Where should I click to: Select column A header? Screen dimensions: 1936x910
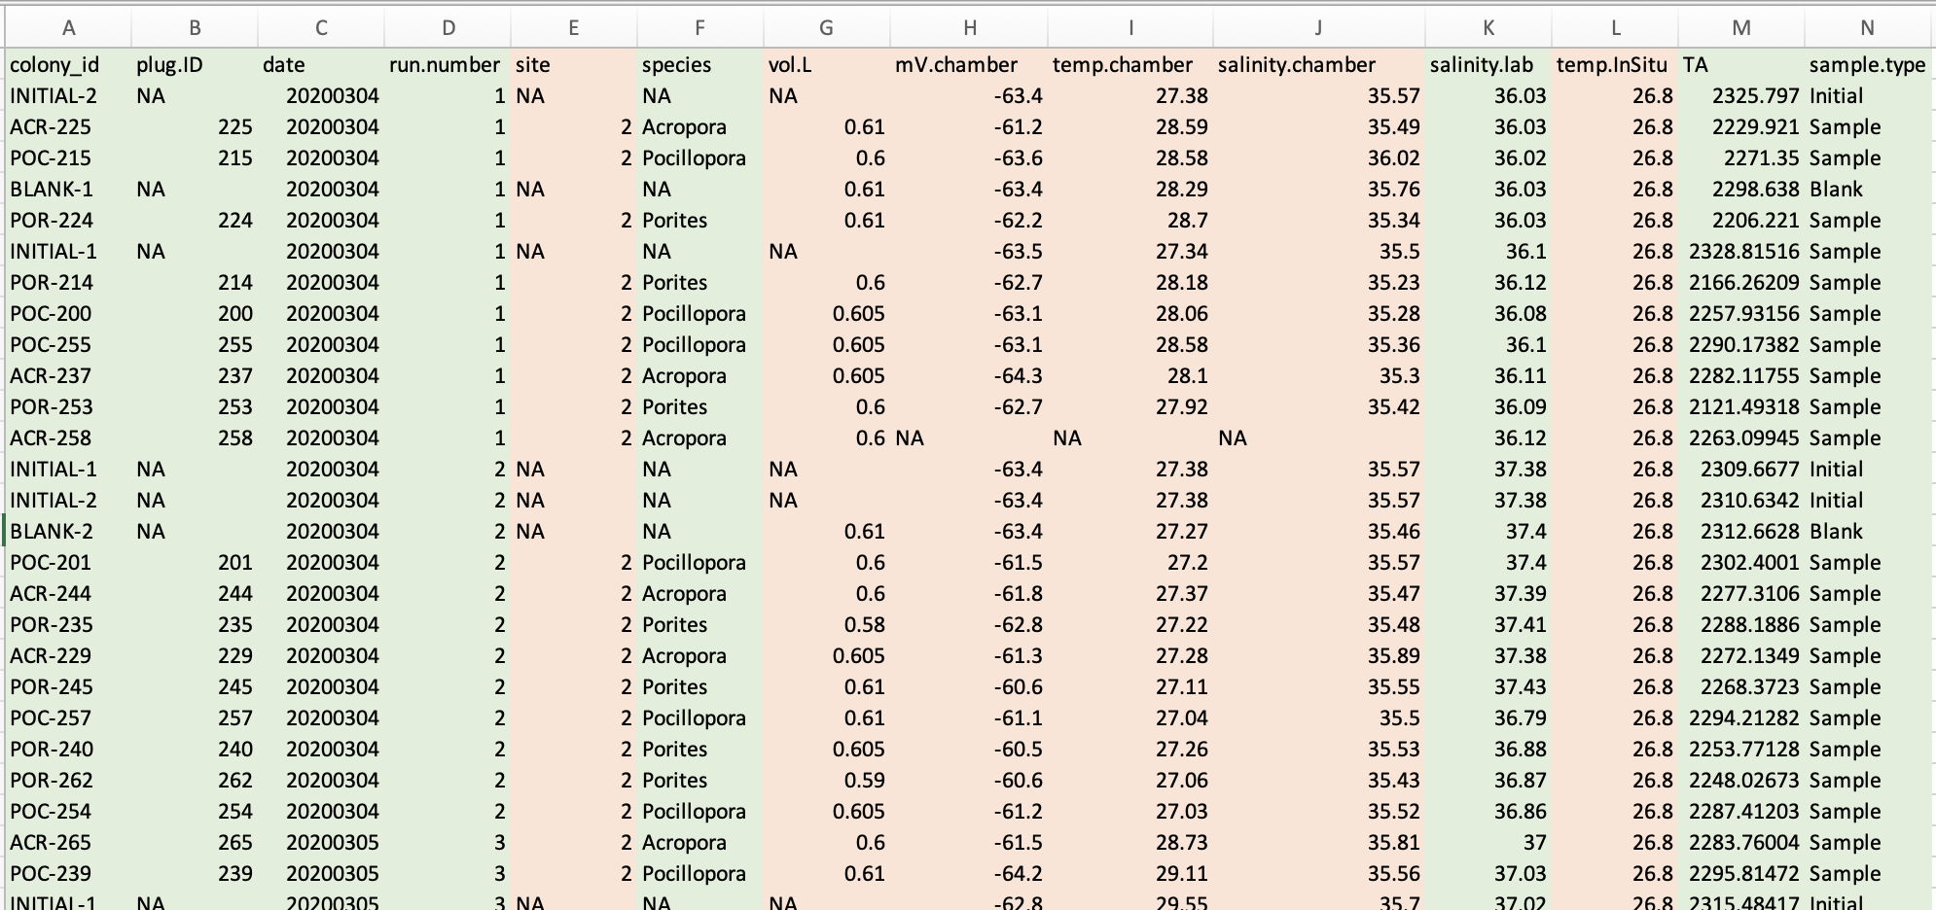(68, 28)
